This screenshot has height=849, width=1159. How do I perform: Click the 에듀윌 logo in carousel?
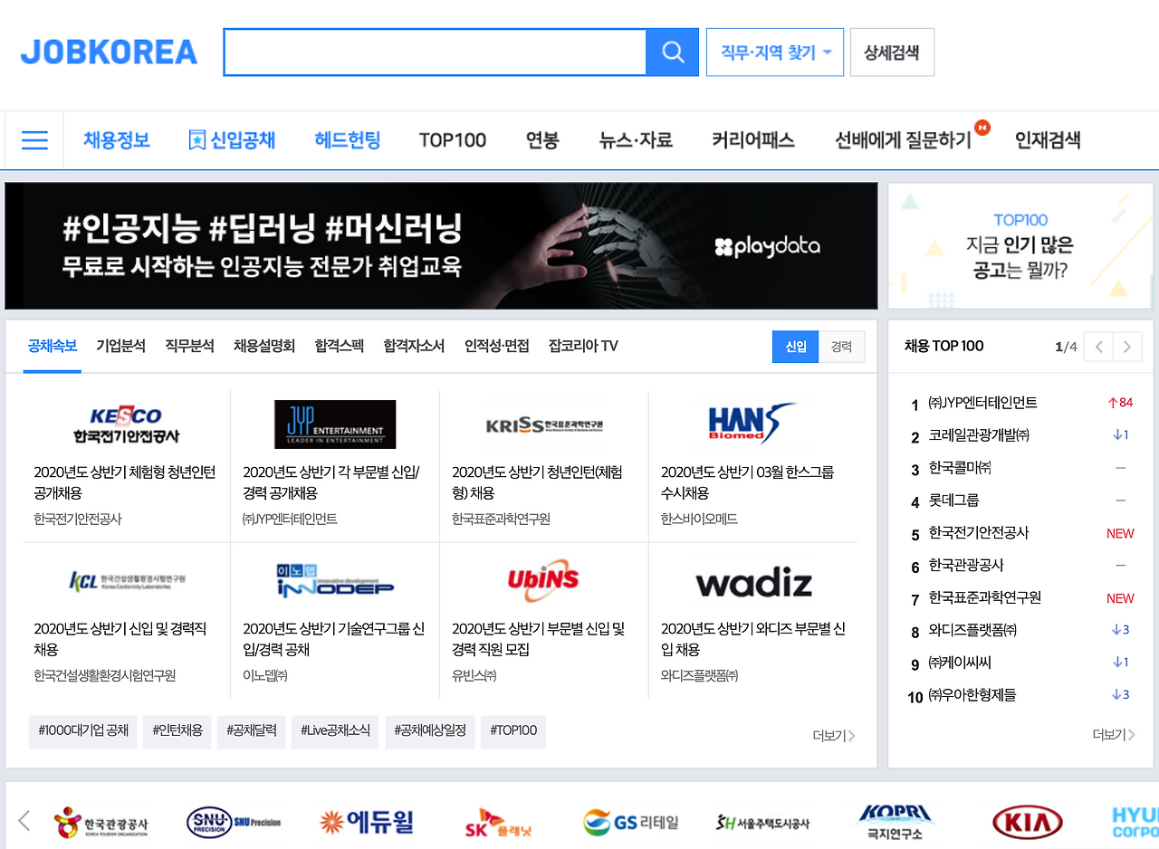[367, 822]
